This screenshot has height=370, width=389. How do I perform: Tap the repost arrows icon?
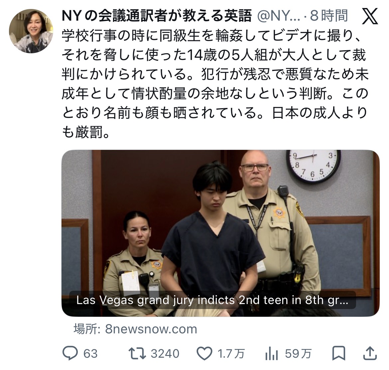137,353
